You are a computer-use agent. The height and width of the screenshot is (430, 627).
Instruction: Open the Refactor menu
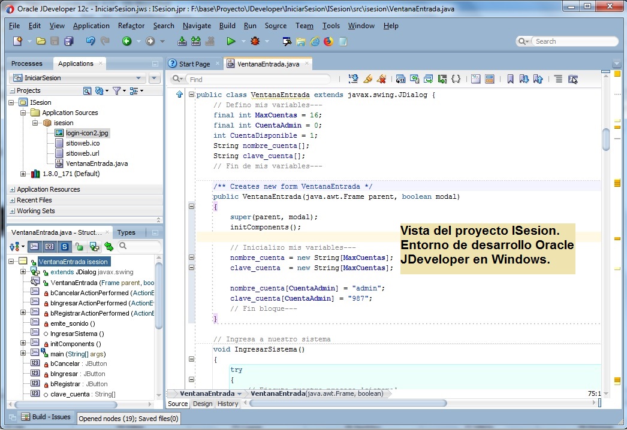[131, 26]
